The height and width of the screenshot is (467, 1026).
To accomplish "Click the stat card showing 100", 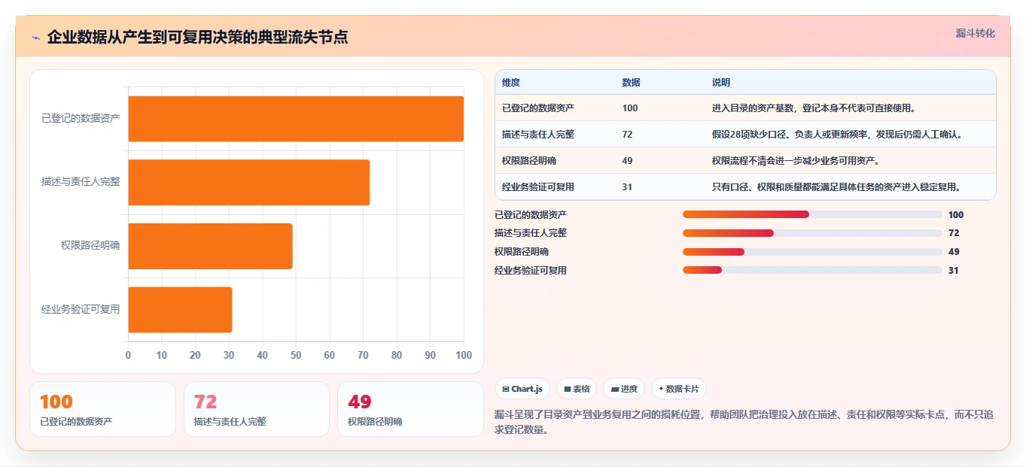I will pos(102,409).
